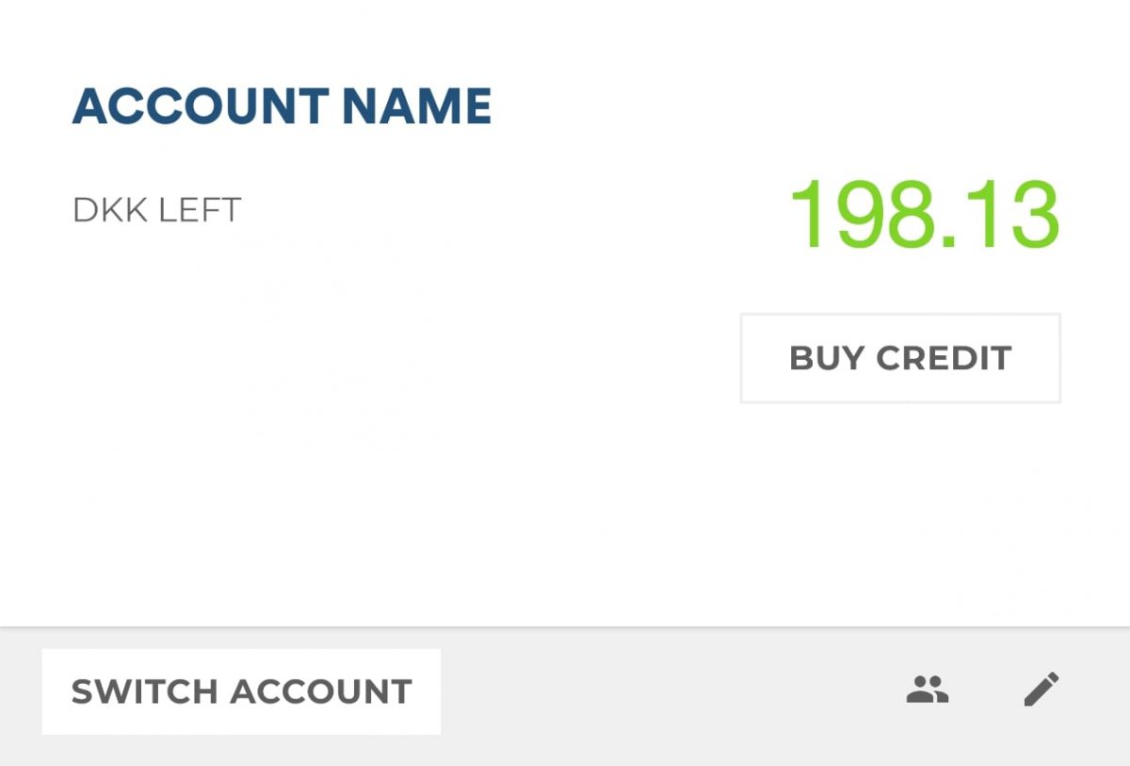Screen dimensions: 1130x766
Task: Click the SWITCH ACCOUNT button
Action: (241, 692)
